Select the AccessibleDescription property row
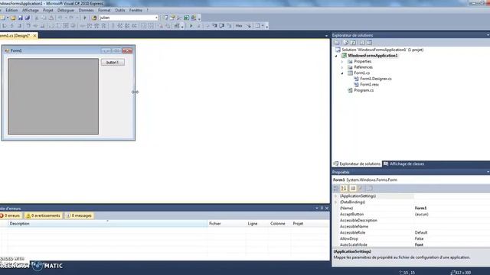The height and width of the screenshot is (275, 490). click(411, 221)
